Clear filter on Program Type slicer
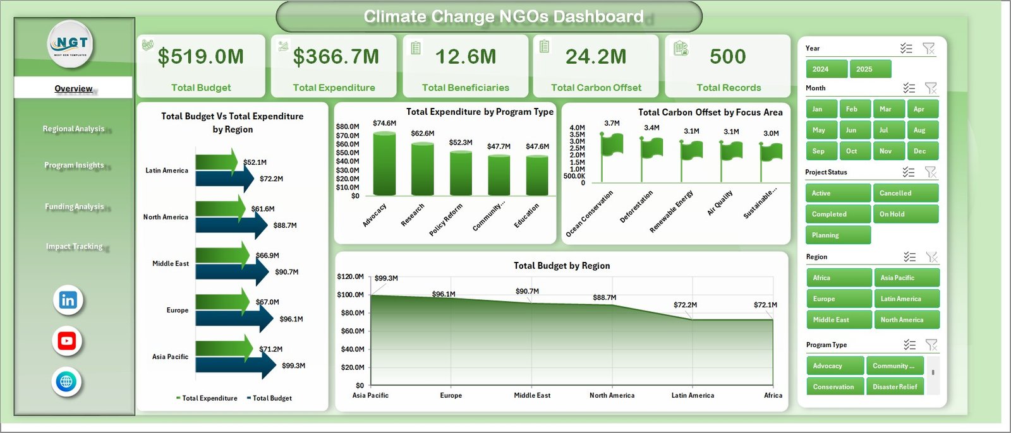 pyautogui.click(x=931, y=345)
